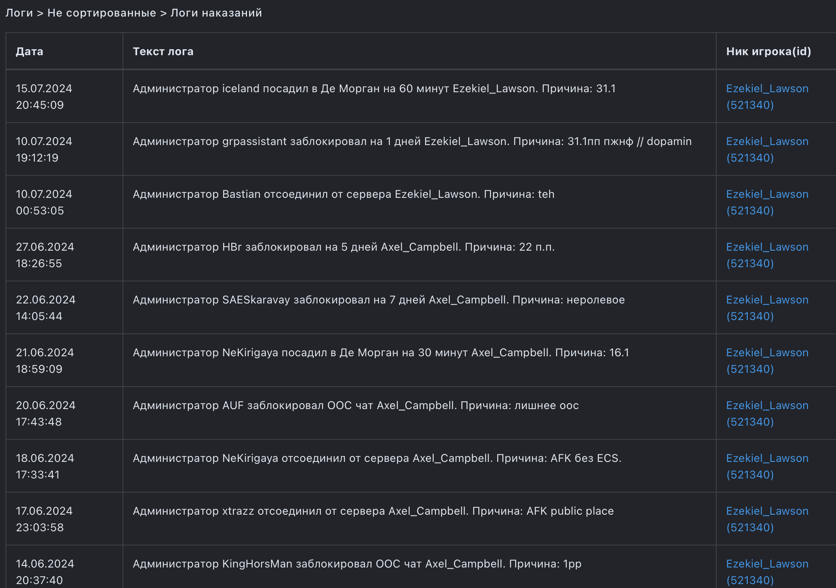Click player link in the 14.06.2024 row
Image resolution: width=836 pixels, height=588 pixels.
[x=767, y=571]
